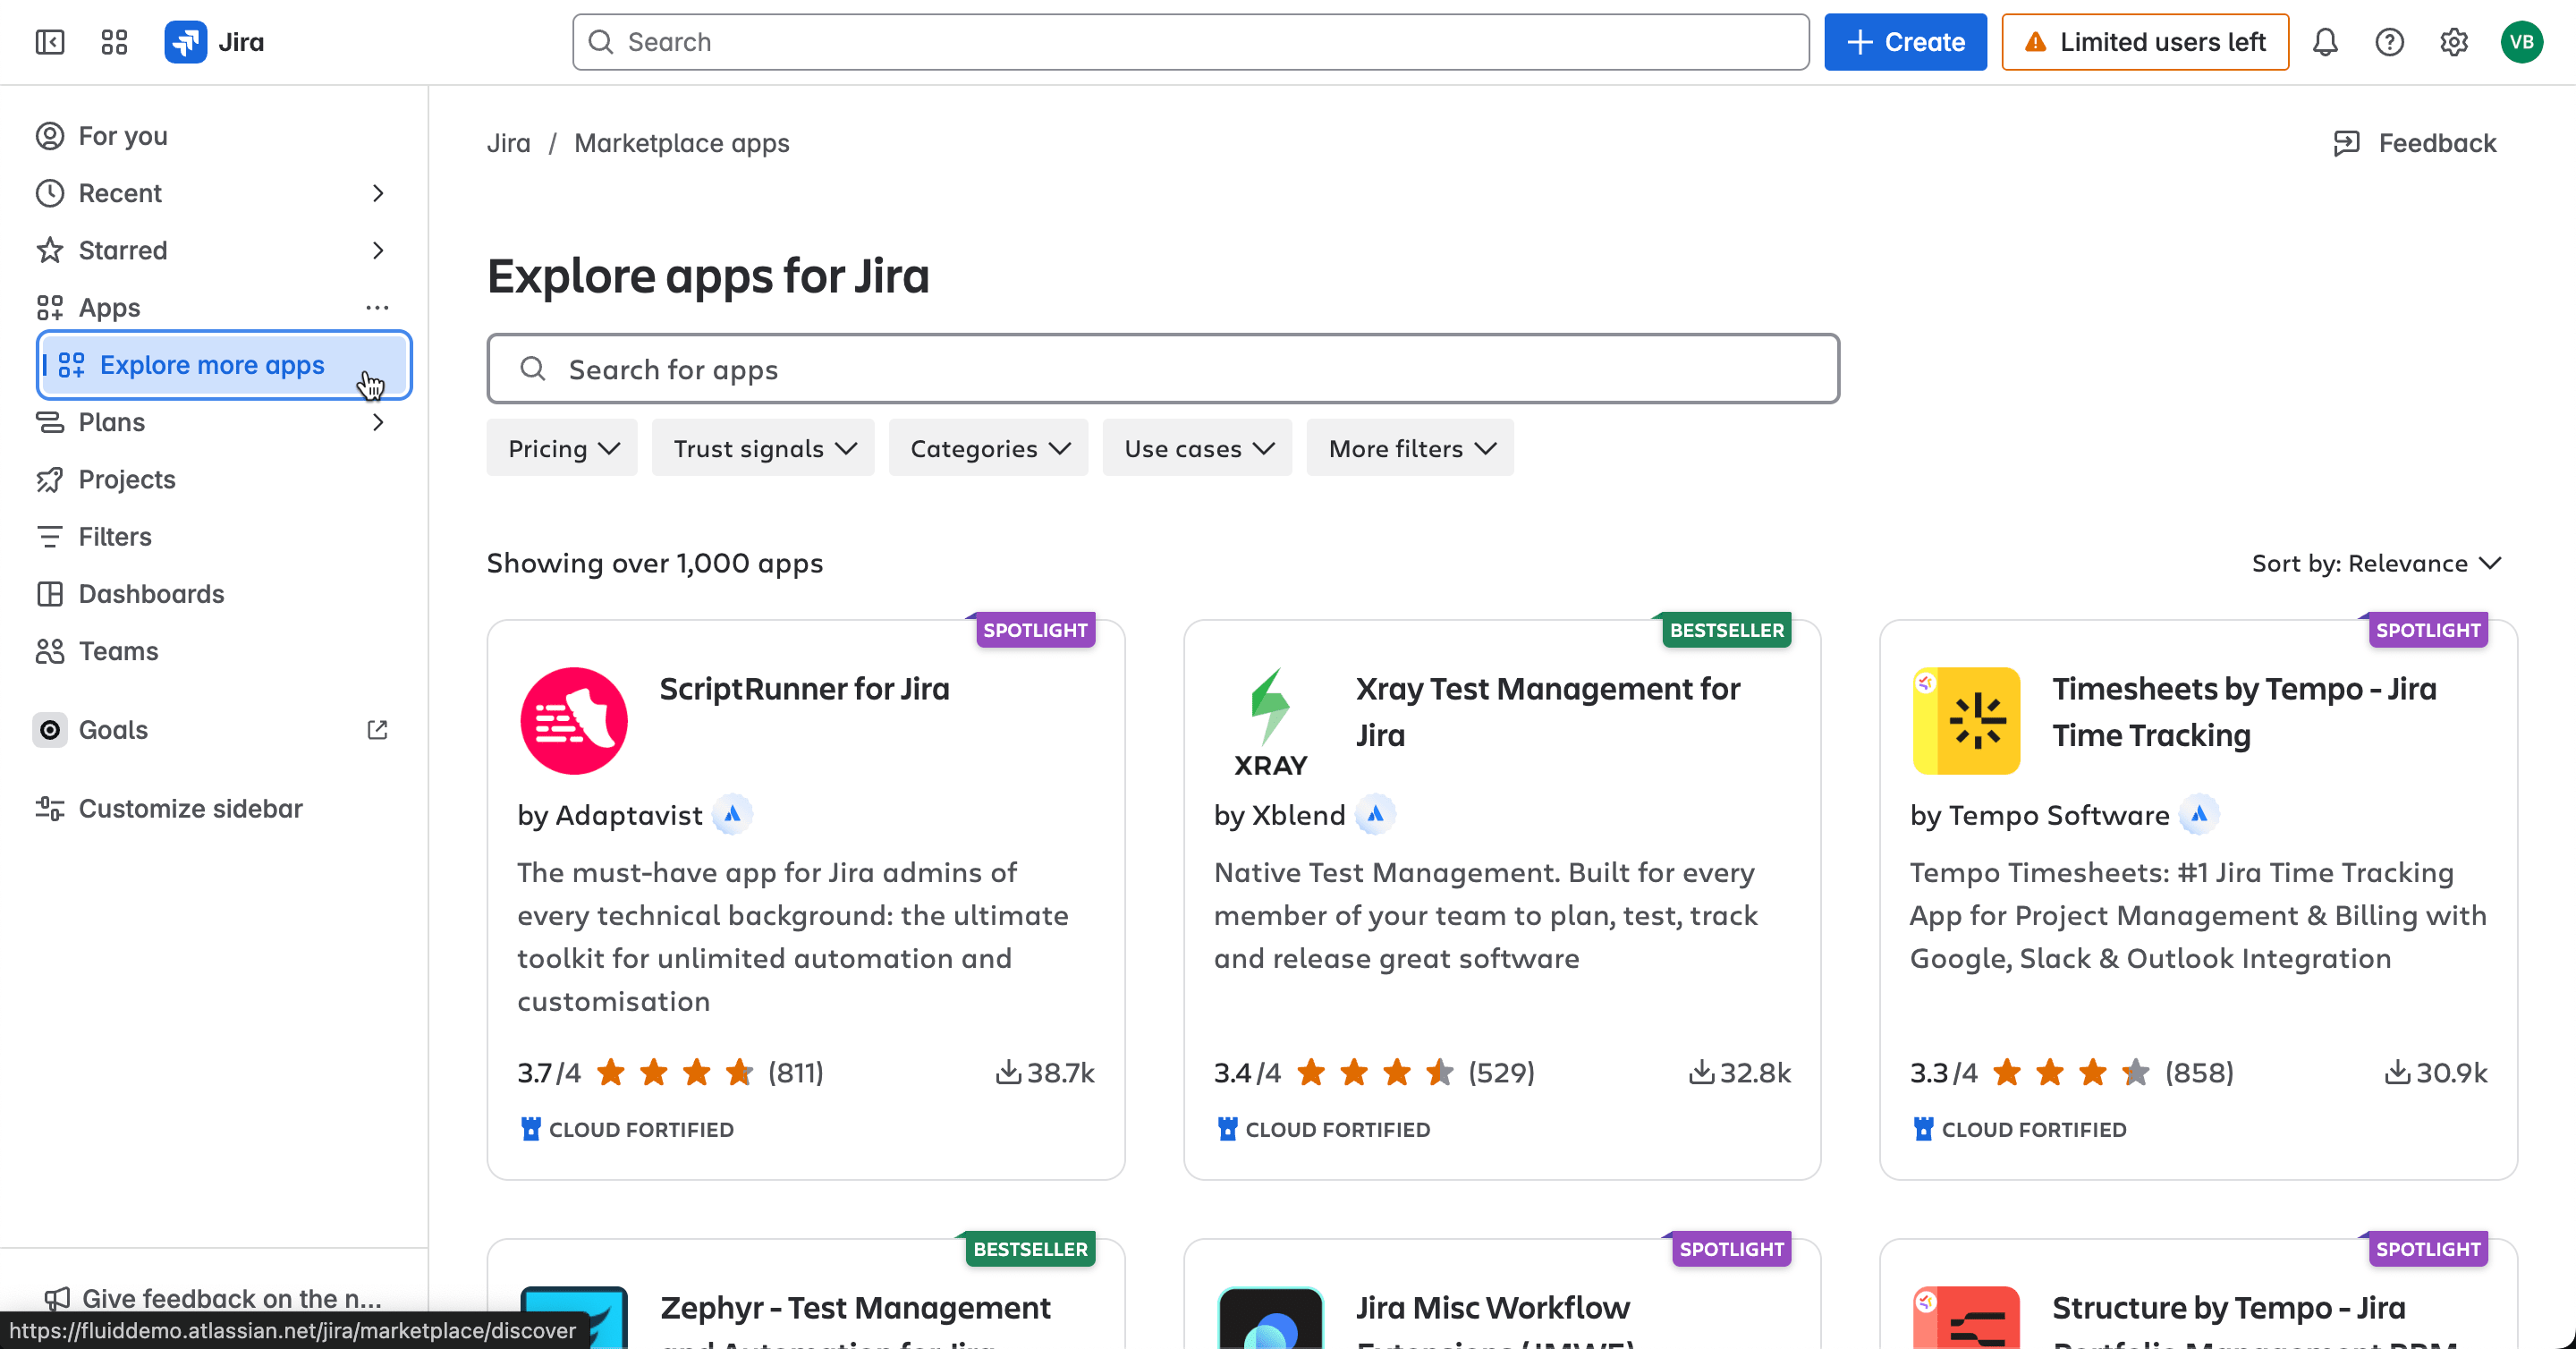Open Goals external link icon

[x=377, y=730]
